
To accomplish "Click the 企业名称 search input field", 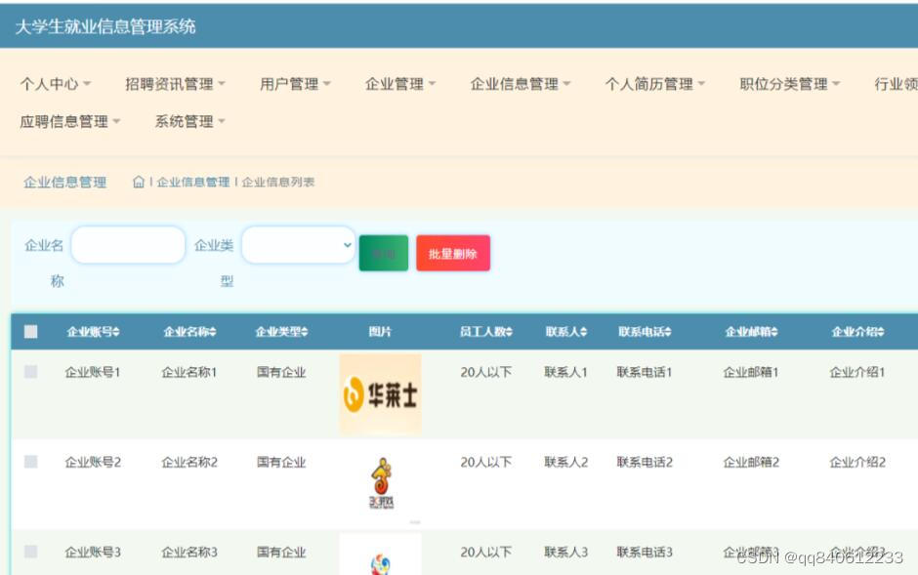I will 128,244.
